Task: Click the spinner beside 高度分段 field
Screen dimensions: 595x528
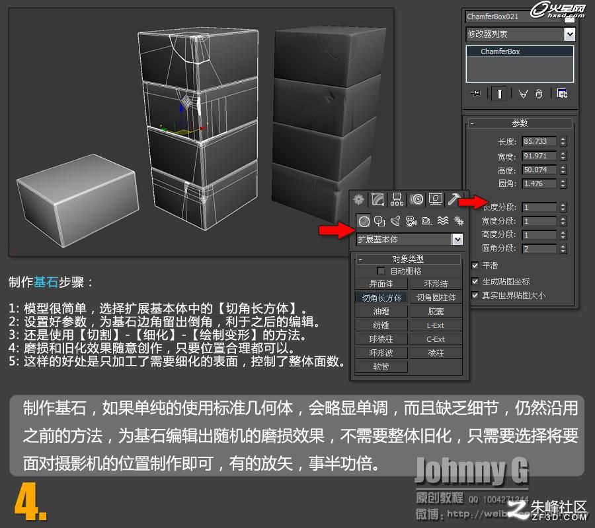Action: [563, 235]
